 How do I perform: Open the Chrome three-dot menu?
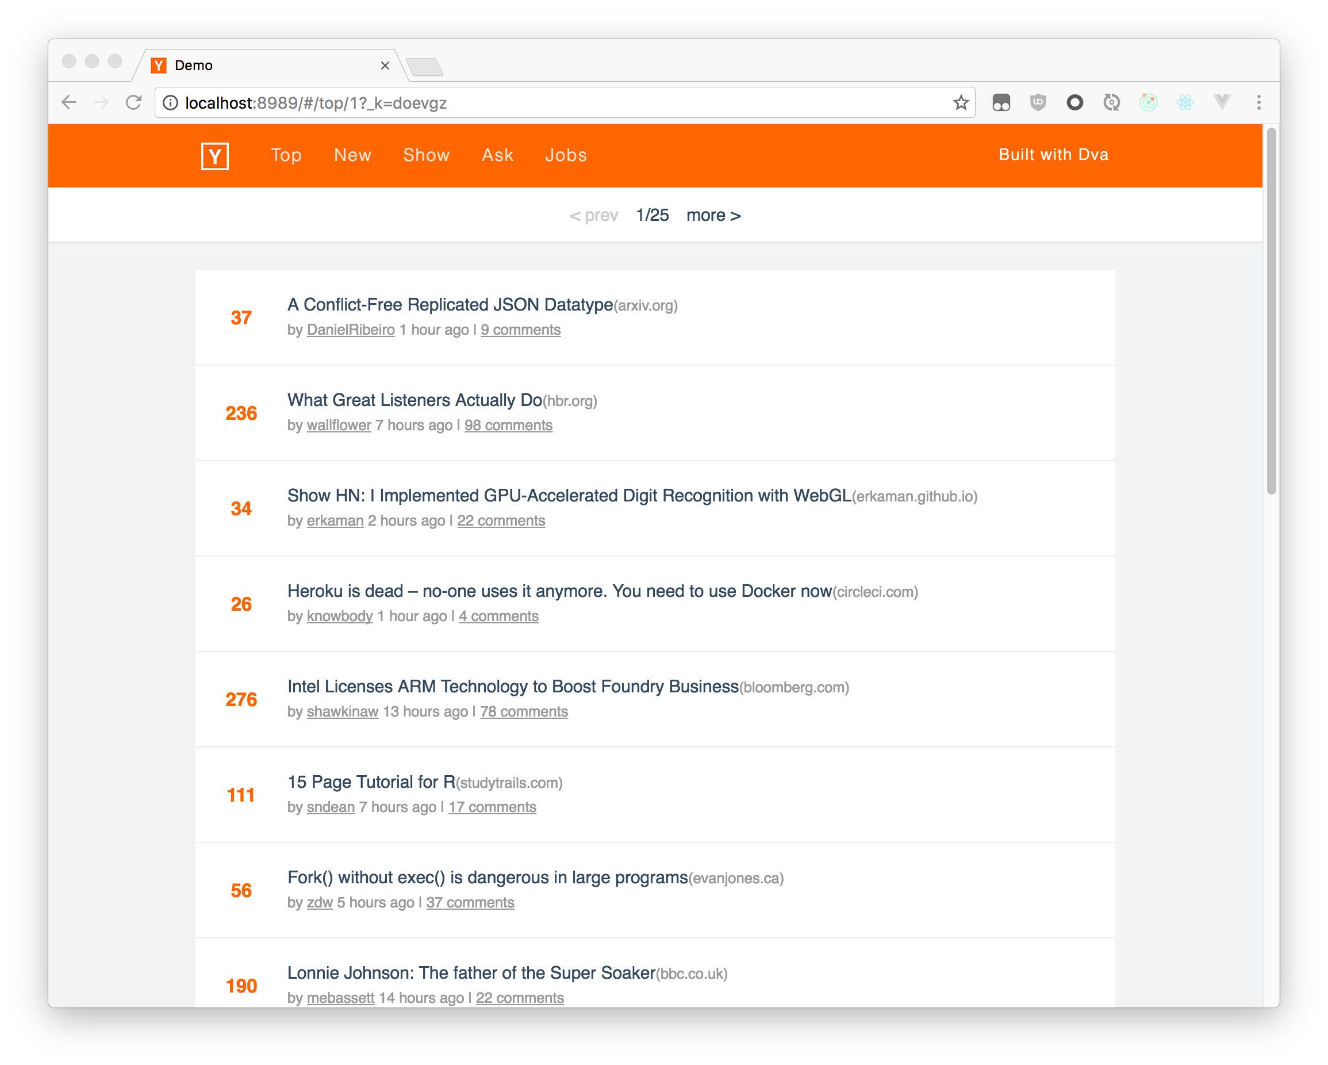point(1258,102)
